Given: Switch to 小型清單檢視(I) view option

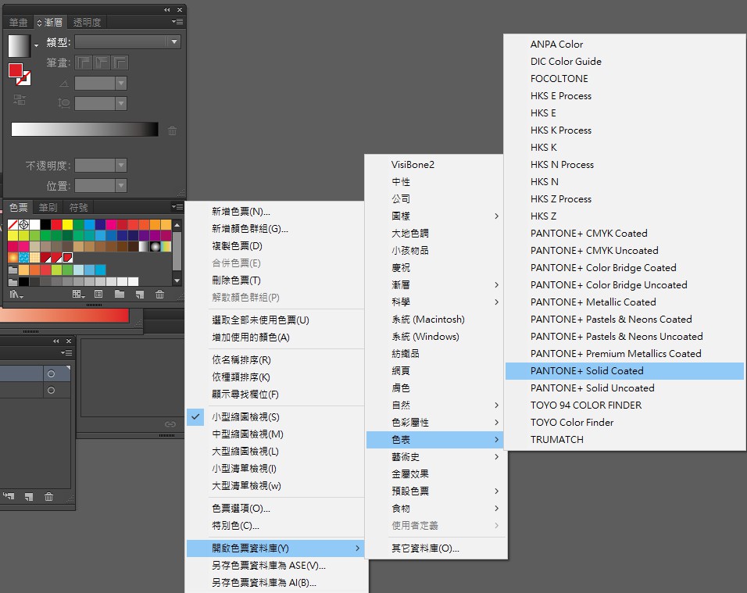Looking at the screenshot, I should tap(274, 468).
